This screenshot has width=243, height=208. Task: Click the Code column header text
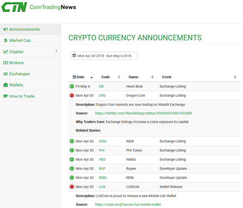106,77
